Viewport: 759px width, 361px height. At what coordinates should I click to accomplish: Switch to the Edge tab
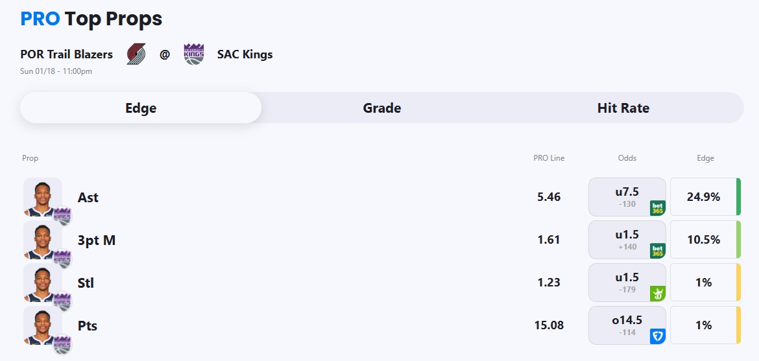click(x=141, y=108)
